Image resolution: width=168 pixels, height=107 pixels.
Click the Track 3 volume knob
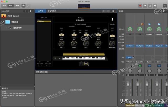coord(86,44)
